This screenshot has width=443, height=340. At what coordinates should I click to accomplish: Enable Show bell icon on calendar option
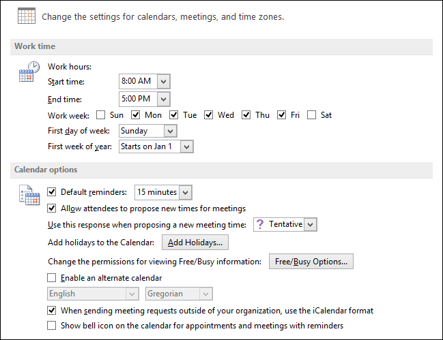coord(52,326)
